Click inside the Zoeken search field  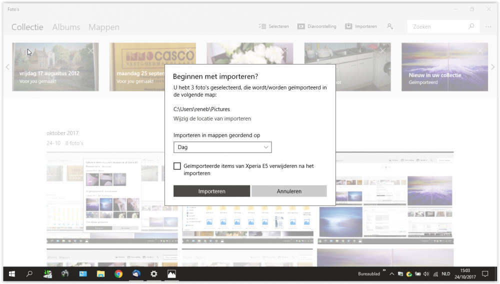tap(437, 26)
